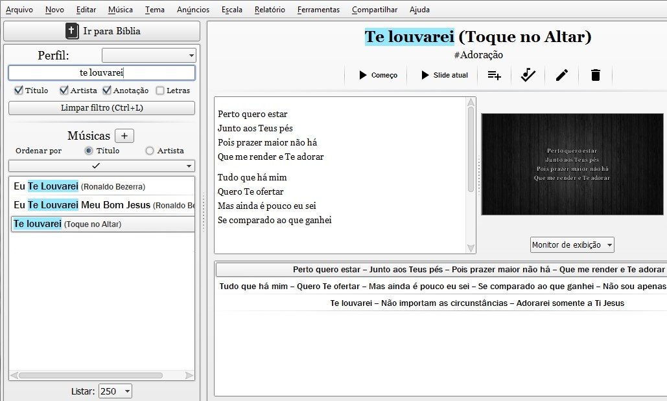Open the Editar menu

point(86,9)
